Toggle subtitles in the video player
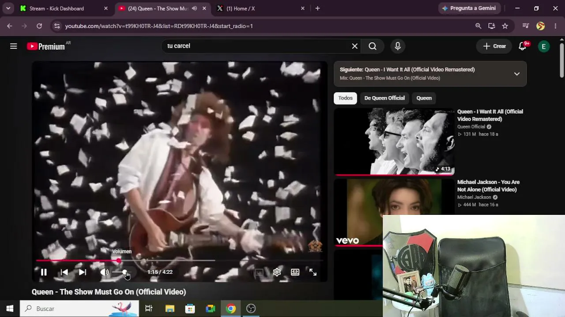 (x=259, y=272)
